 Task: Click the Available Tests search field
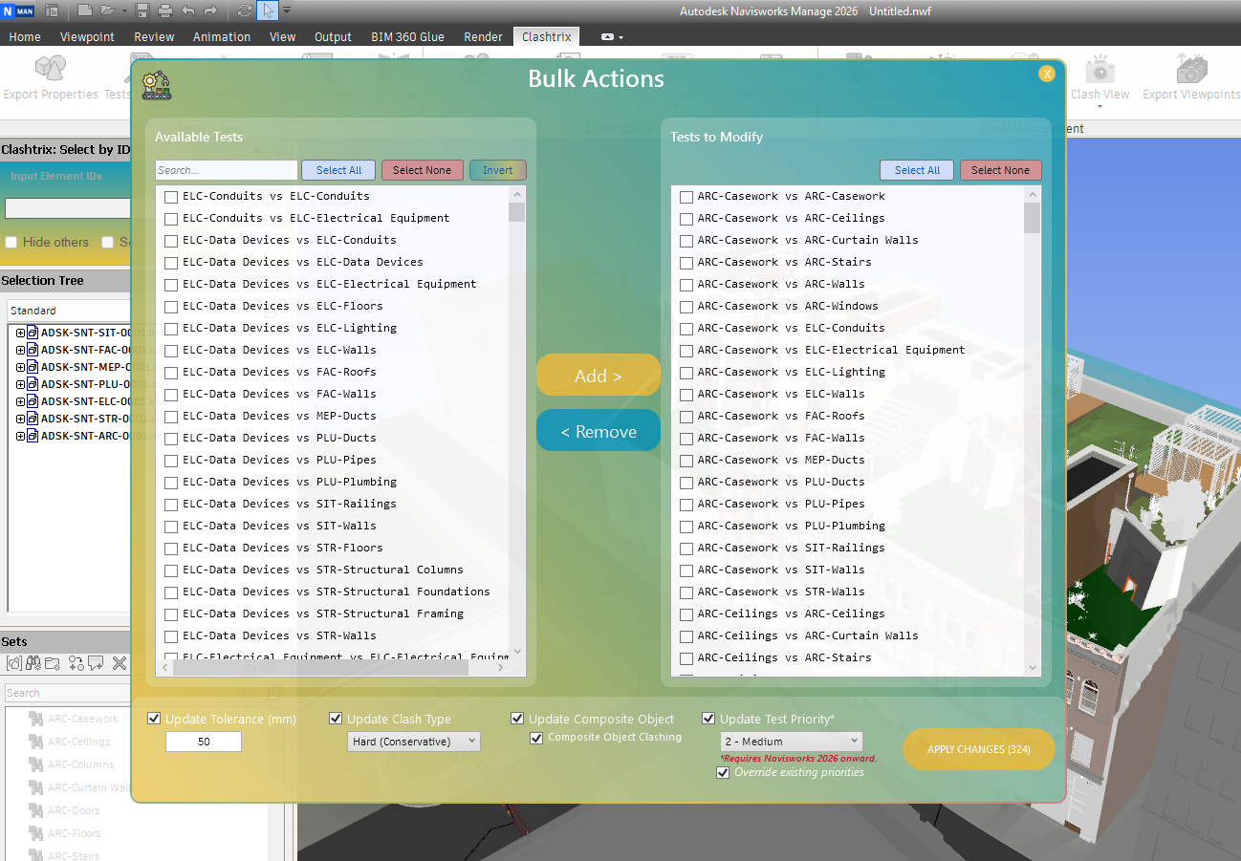click(x=227, y=170)
